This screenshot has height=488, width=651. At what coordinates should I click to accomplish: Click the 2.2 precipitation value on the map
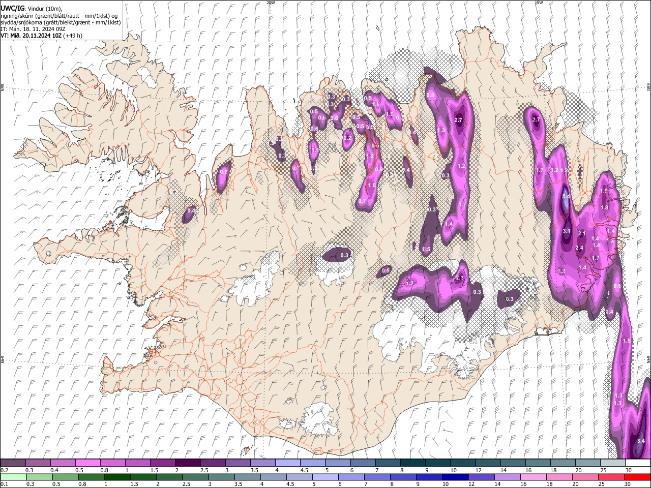click(348, 138)
